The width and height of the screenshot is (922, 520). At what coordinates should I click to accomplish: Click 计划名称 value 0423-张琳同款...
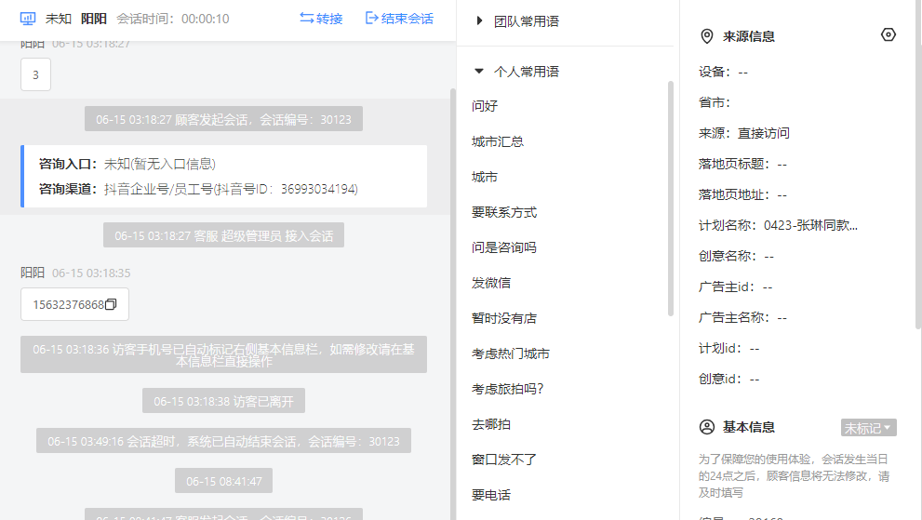[811, 225]
